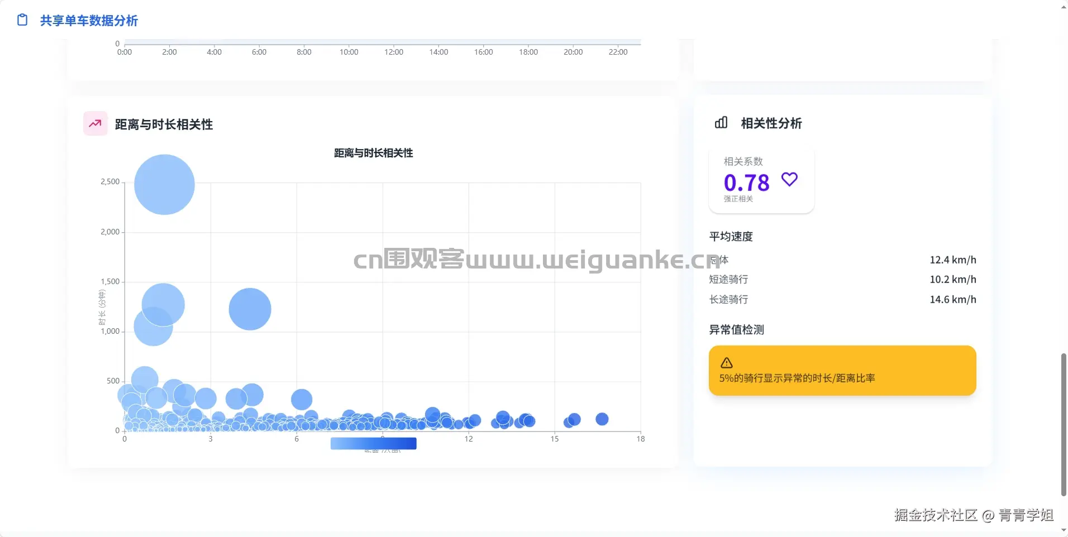Click the 18 label on the scatter x-axis
The height and width of the screenshot is (537, 1068).
coord(641,439)
